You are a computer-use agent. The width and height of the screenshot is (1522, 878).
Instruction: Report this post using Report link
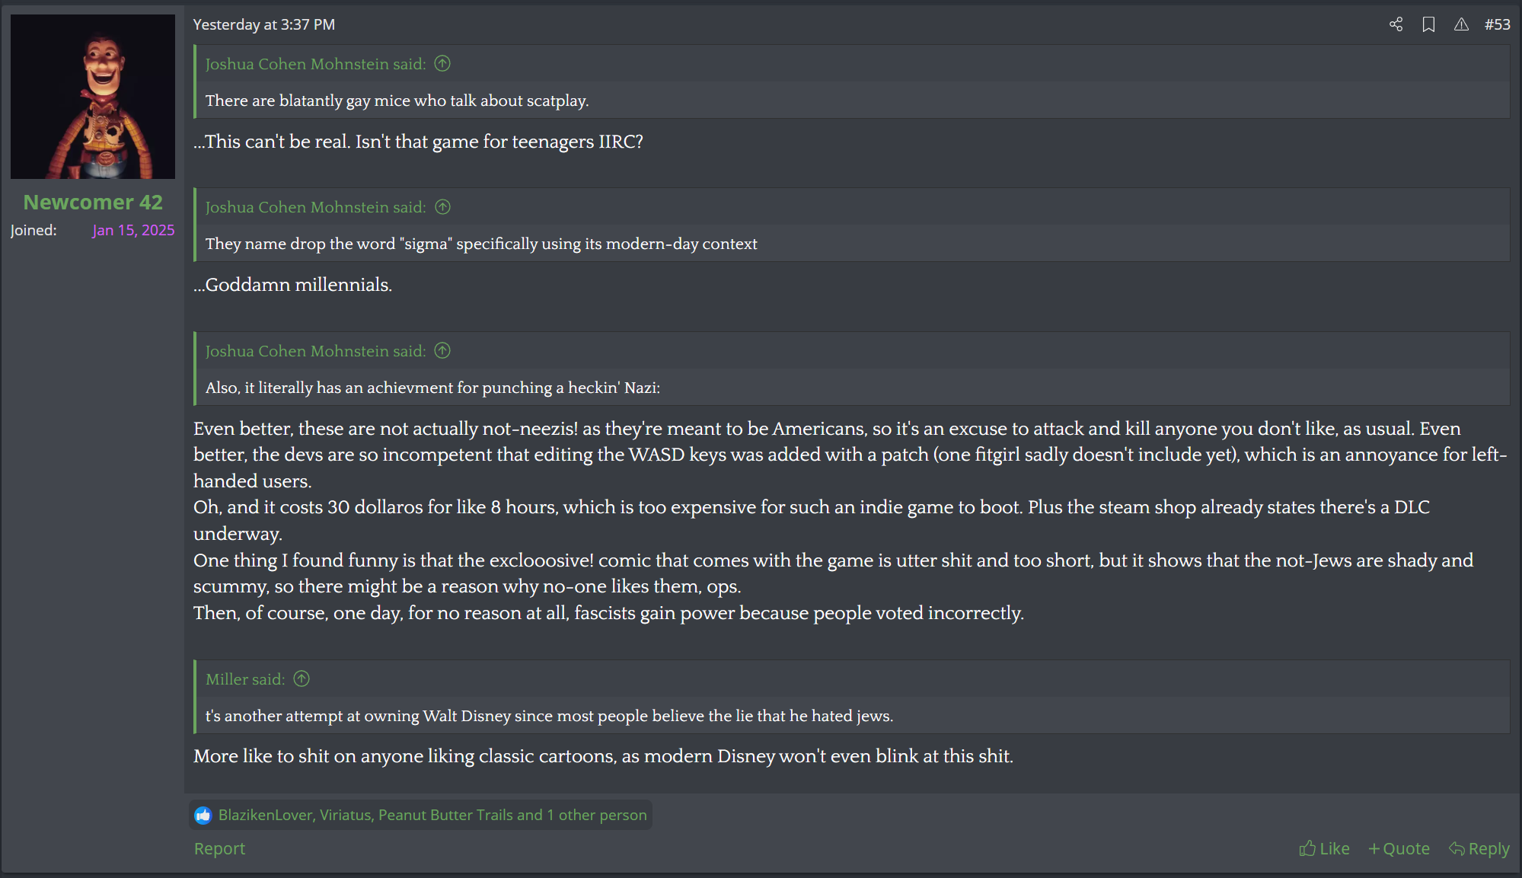219,848
